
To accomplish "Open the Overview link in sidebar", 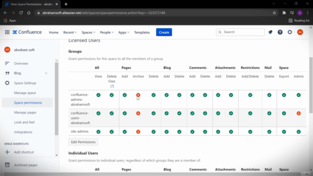I will (21, 64).
